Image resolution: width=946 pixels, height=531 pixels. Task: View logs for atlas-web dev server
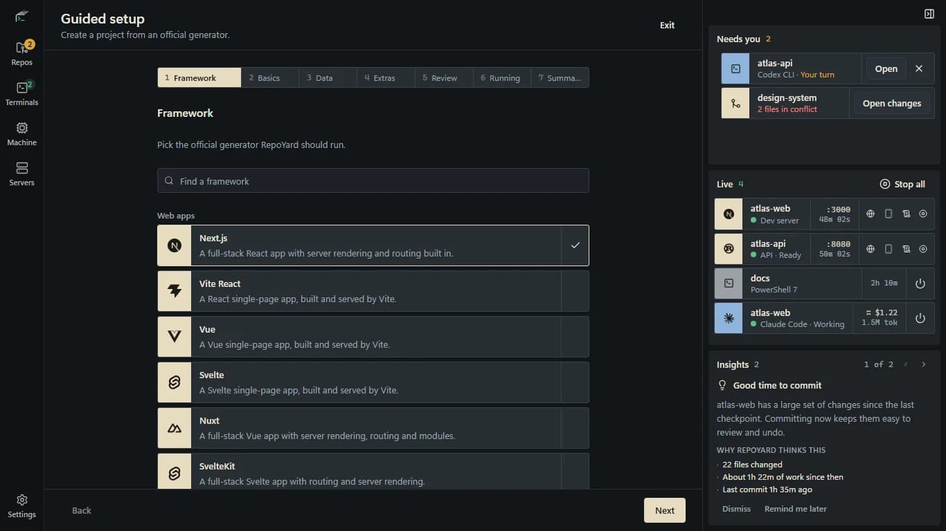coord(906,214)
